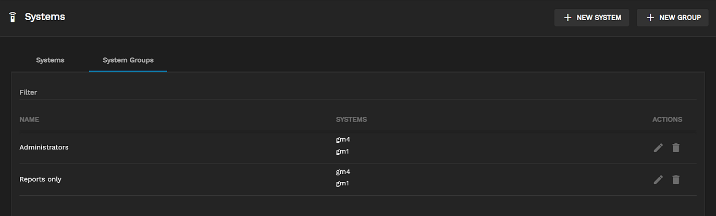
Task: Sort by the NAME column header
Action: [x=29, y=119]
